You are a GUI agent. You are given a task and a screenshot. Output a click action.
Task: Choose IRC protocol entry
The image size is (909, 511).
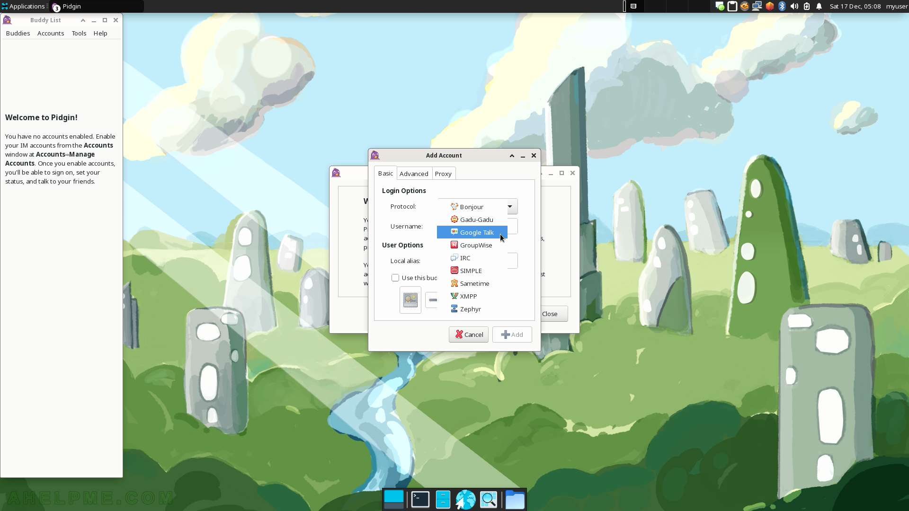click(472, 258)
